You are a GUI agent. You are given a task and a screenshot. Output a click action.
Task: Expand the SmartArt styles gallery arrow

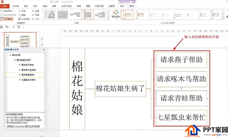[x=222, y=18]
